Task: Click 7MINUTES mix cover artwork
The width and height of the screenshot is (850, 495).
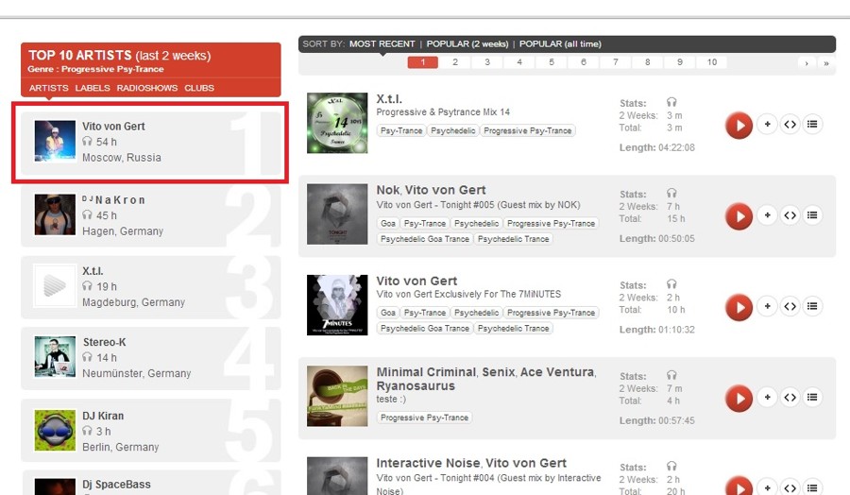Action: tap(337, 305)
